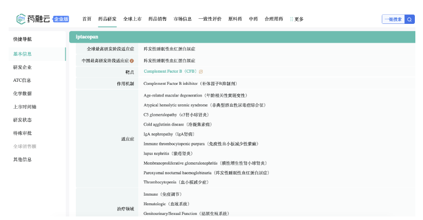Viewport: 423px width, 220px height.
Task: Select 化学数据 sidebar item
Action: click(x=23, y=93)
